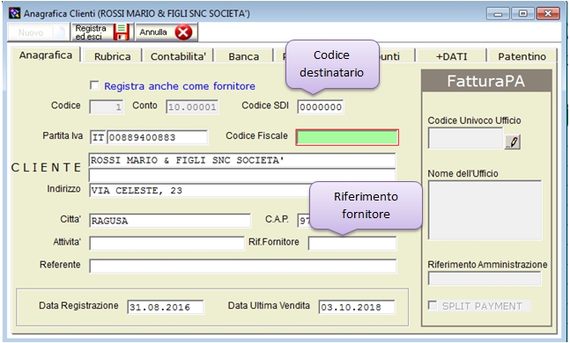The height and width of the screenshot is (343, 570).
Task: Close the Anagrafica Clienti window
Action: point(548,14)
